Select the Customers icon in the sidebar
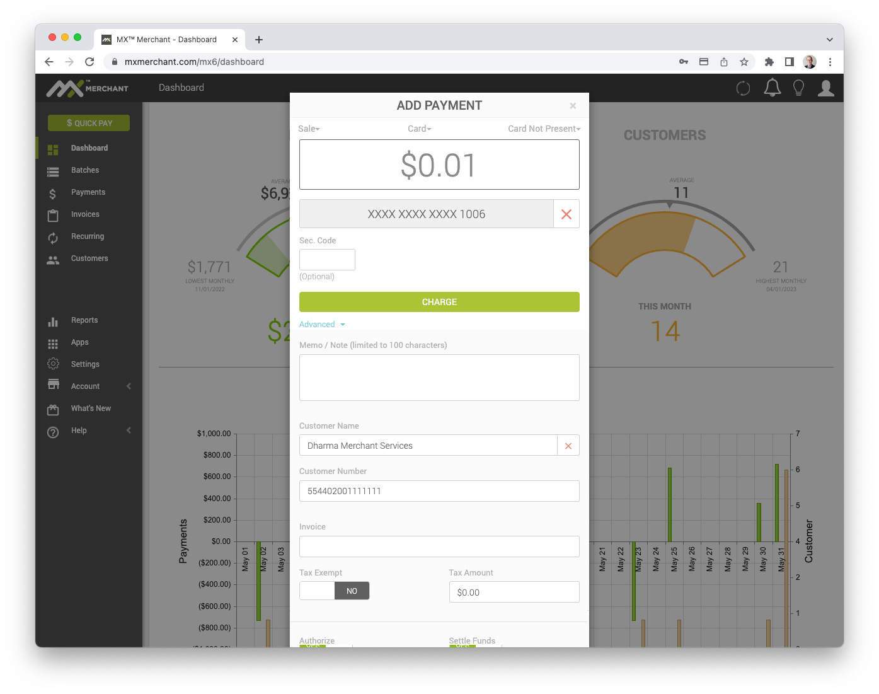 [53, 258]
